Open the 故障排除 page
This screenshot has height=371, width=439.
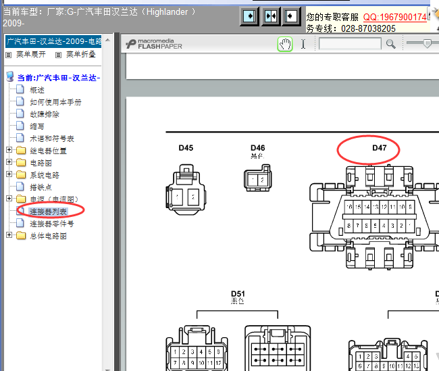pos(45,114)
